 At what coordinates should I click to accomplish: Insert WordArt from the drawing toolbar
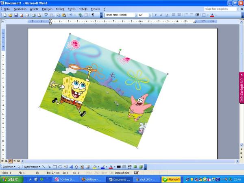coord(71,167)
